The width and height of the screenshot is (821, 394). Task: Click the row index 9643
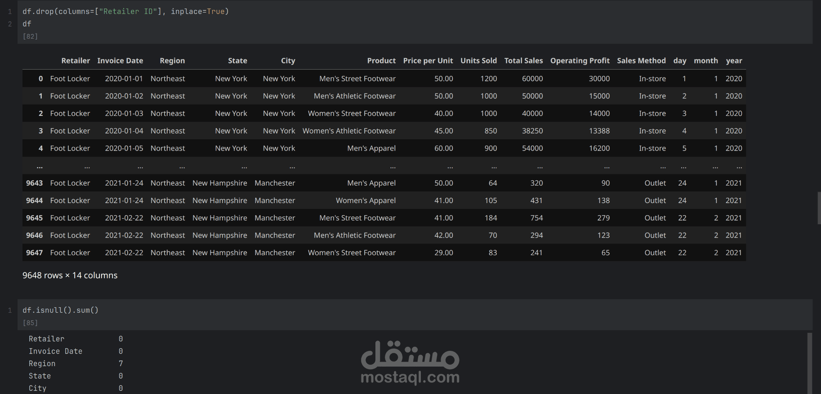[34, 183]
